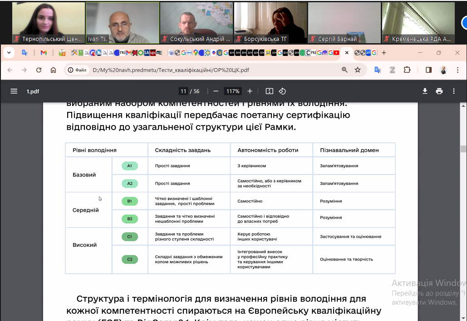
Task: Toggle the Chrome side panel
Action: click(428, 70)
